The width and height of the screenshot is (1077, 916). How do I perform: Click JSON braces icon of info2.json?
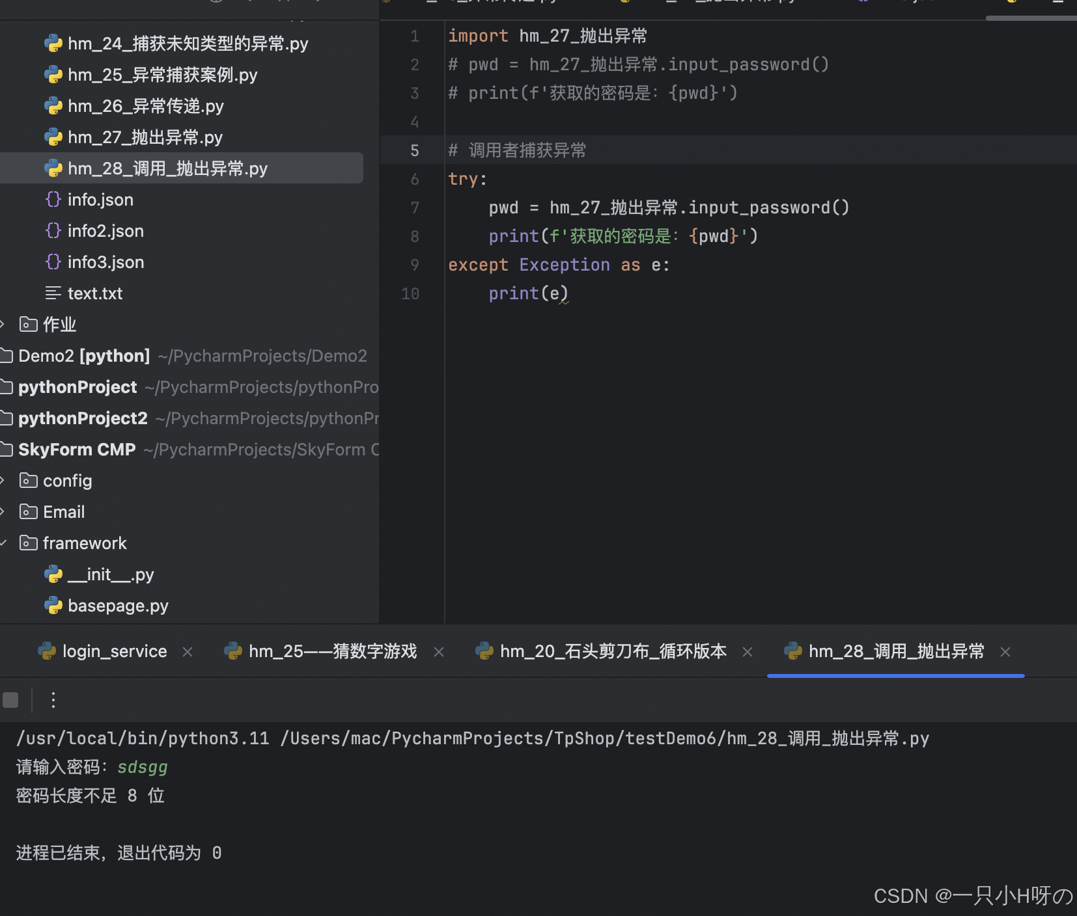(53, 230)
